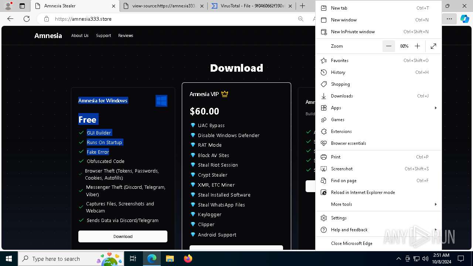This screenshot has height=266, width=473.
Task: Expand the Help and feedback submenu
Action: (x=378, y=230)
